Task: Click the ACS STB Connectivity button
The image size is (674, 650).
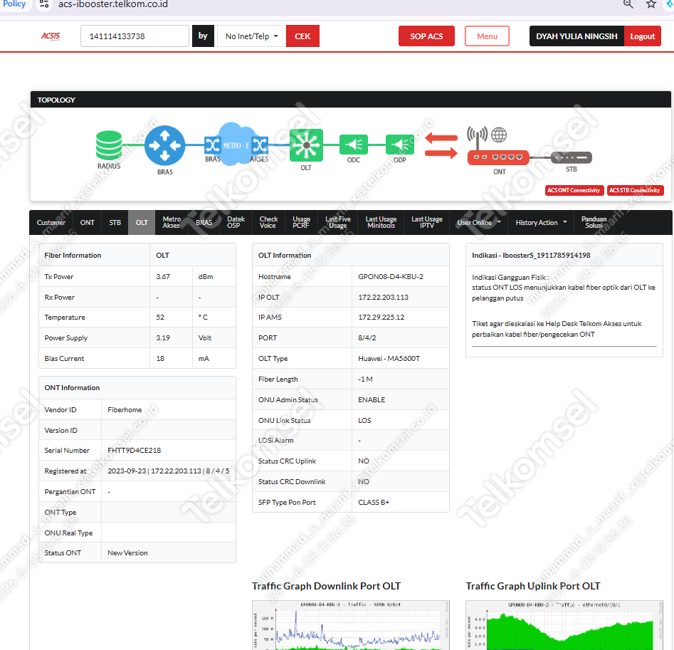Action: point(634,190)
